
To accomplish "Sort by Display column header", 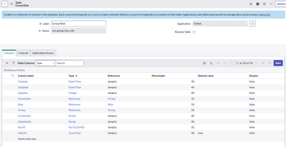I will pyautogui.click(x=253, y=76).
